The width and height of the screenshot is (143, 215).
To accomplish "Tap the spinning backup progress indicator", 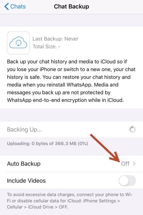I will [x=133, y=129].
